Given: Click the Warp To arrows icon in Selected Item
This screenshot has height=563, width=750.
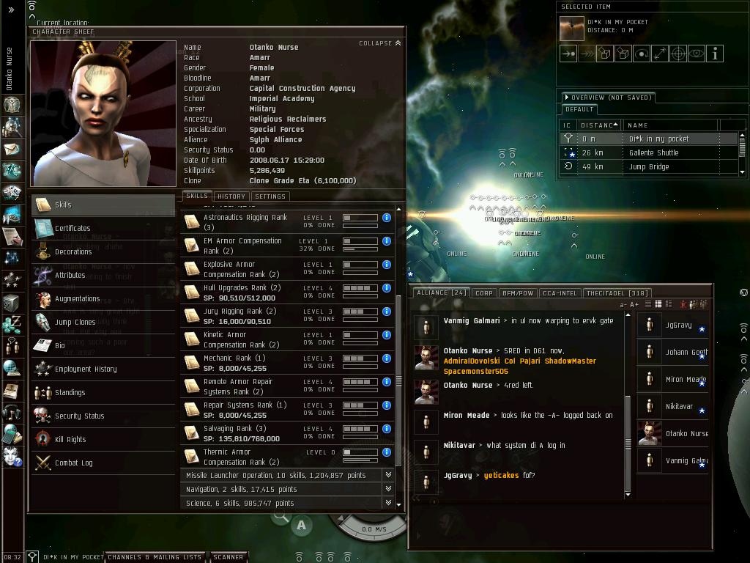Looking at the screenshot, I should pyautogui.click(x=587, y=54).
